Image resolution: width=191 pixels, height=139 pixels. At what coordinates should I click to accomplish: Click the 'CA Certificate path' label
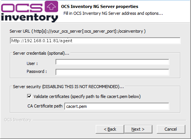[x=45, y=106]
